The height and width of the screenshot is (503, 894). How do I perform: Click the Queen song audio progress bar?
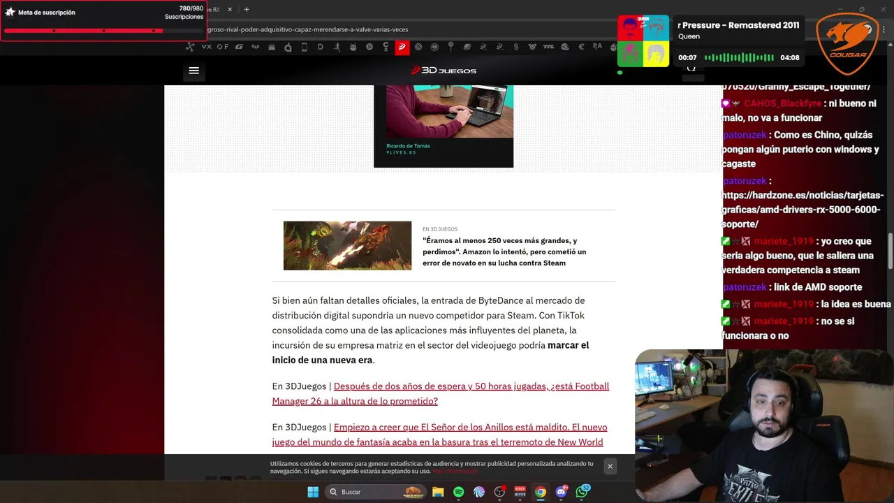(x=739, y=57)
